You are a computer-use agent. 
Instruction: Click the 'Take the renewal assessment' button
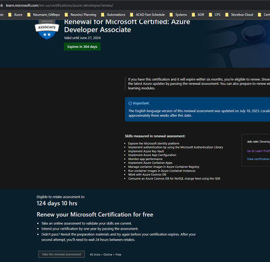[61, 255]
